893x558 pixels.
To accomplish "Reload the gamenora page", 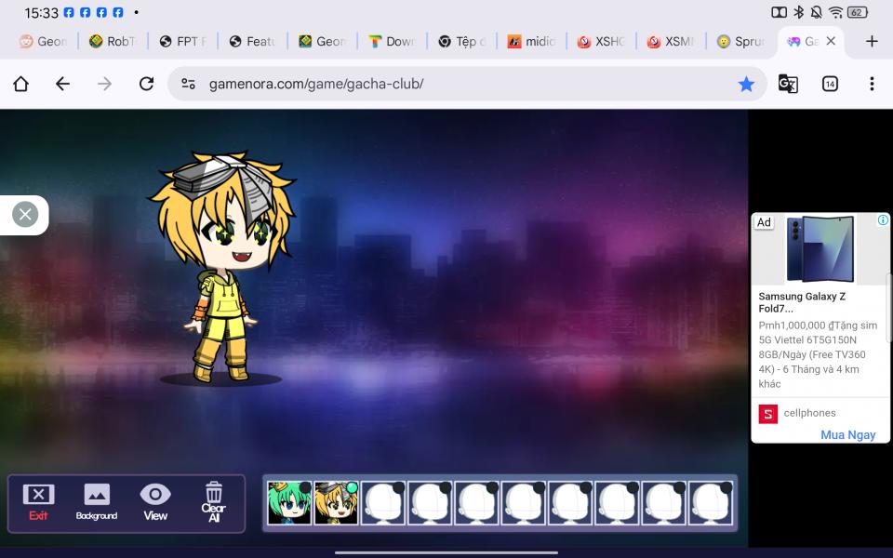I will click(146, 85).
